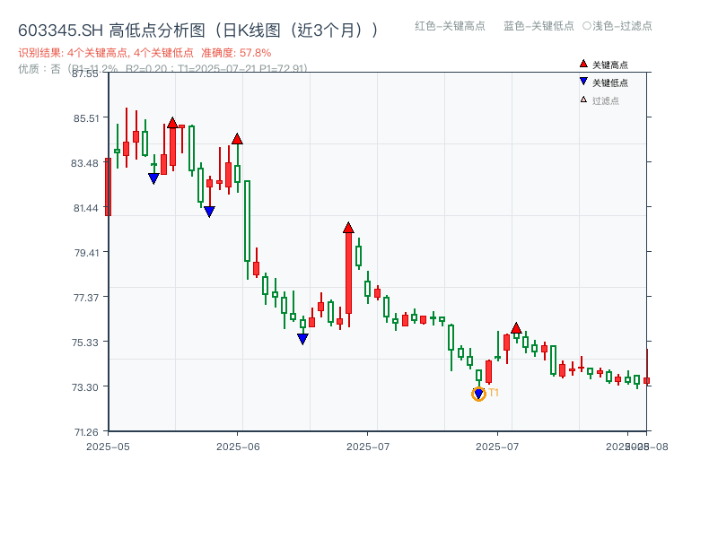Click the blue triangle marker at the mid-June low
This screenshot has width=718, height=538.
(302, 338)
